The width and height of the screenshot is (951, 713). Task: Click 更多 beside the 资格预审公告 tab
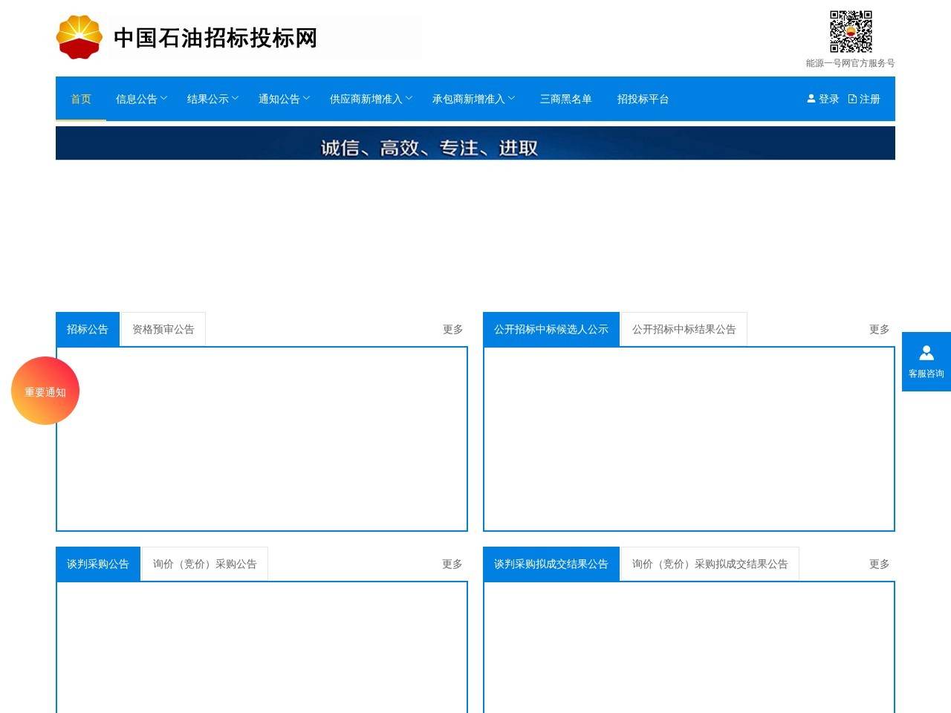click(453, 329)
